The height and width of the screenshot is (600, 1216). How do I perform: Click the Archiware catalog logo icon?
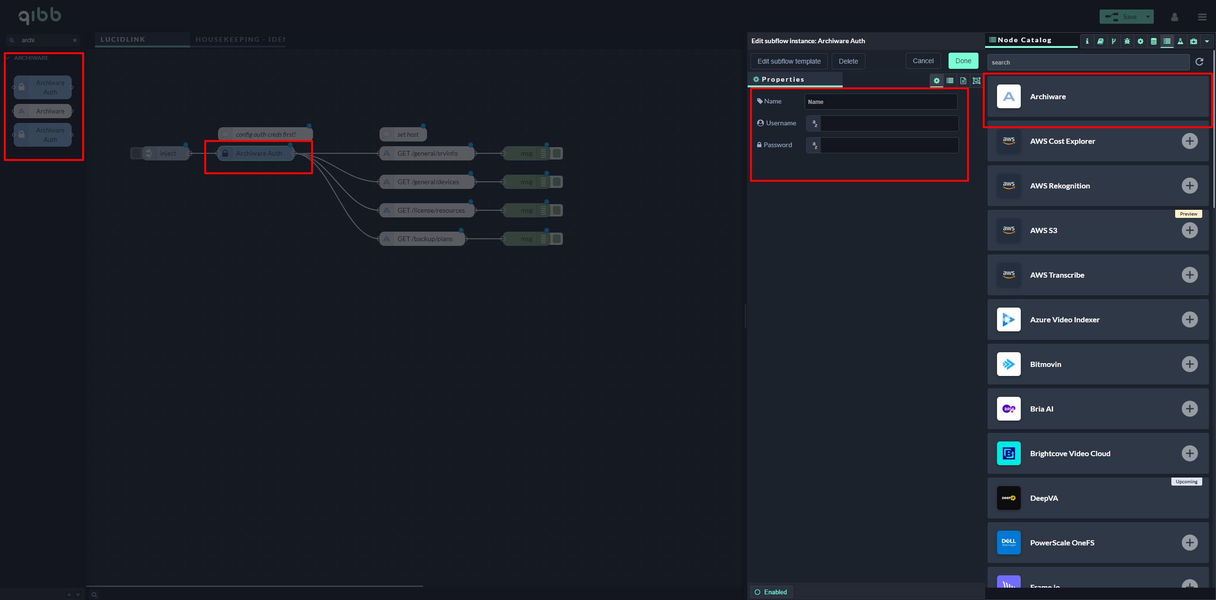pos(1008,96)
